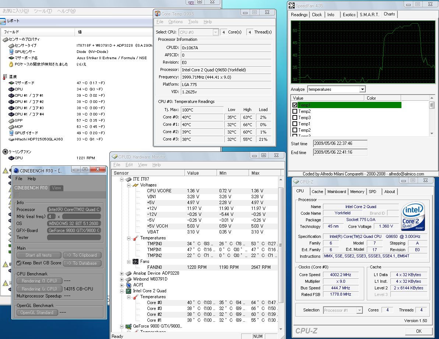Expand the Analog Device ADP3228 tree node
This screenshot has width=439, height=339.
(x=122, y=274)
